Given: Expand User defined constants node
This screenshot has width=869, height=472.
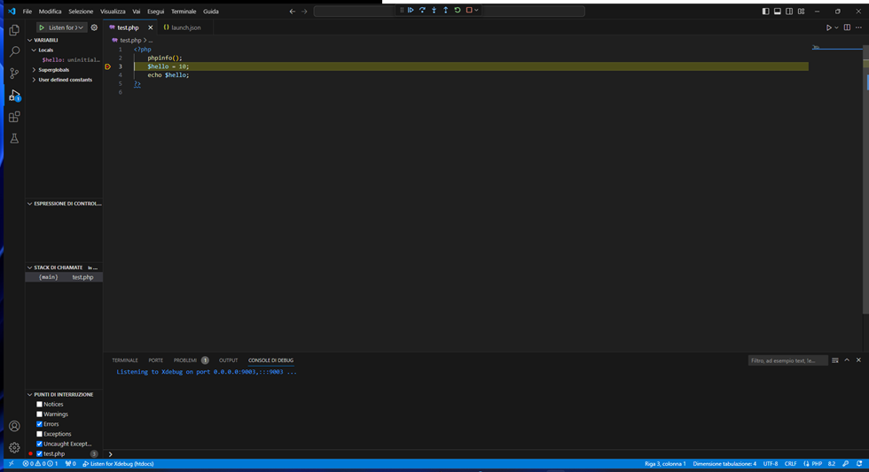Looking at the screenshot, I should tap(34, 80).
